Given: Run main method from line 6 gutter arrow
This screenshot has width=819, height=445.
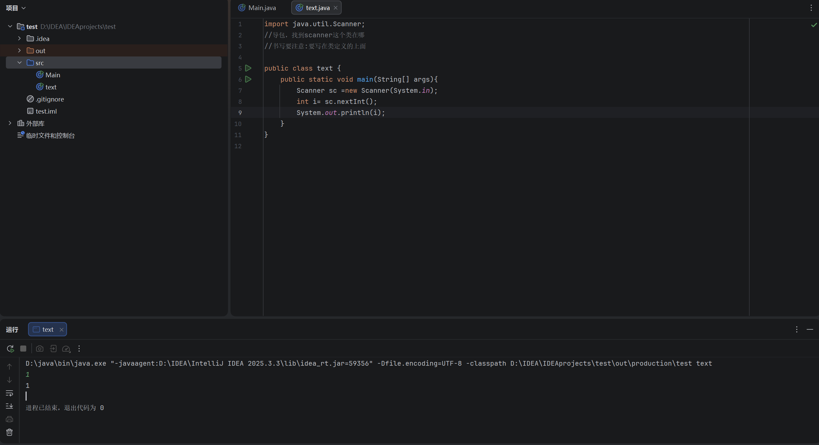Looking at the screenshot, I should tap(248, 79).
